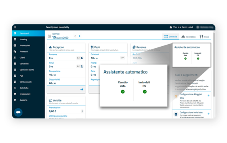Click the Prenotazioni sidebar icon
The height and width of the screenshot is (143, 227).
pos(15,45)
